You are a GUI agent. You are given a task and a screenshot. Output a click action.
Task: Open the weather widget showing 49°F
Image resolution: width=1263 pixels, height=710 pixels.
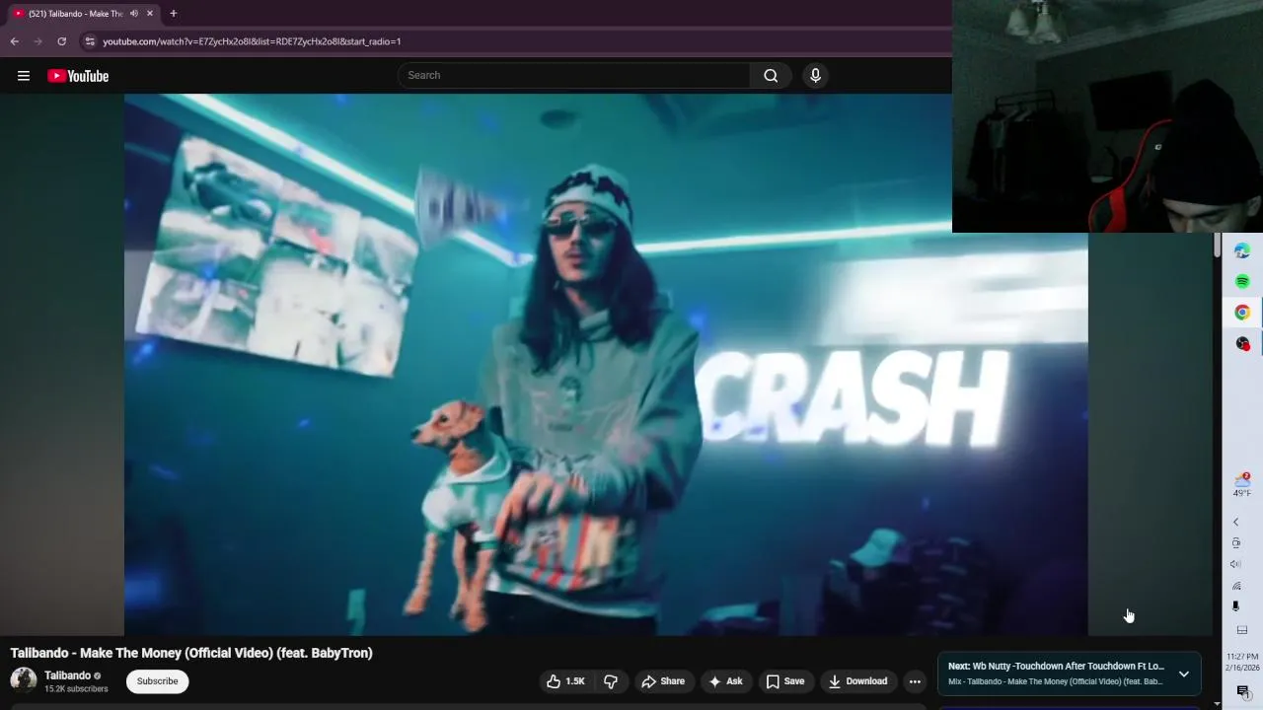1242,484
